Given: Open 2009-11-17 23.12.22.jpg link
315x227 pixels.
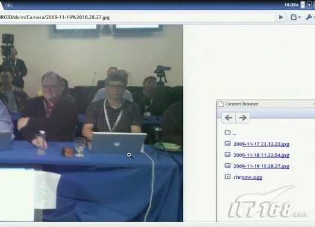Looking at the screenshot, I should [261, 144].
